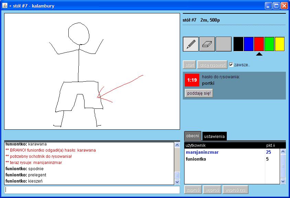
Task: Click message 'potrzebny ochotnik do rysowania!'
Action: (x=38, y=156)
